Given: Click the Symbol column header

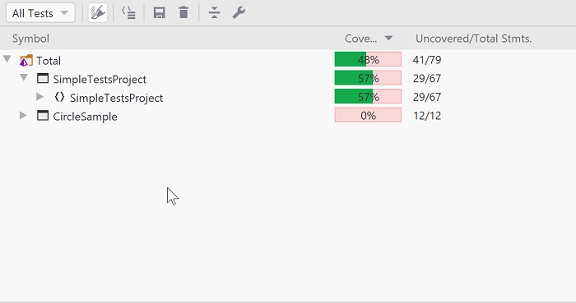Looking at the screenshot, I should 166,39.
